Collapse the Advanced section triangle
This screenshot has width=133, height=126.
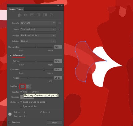point(11,55)
